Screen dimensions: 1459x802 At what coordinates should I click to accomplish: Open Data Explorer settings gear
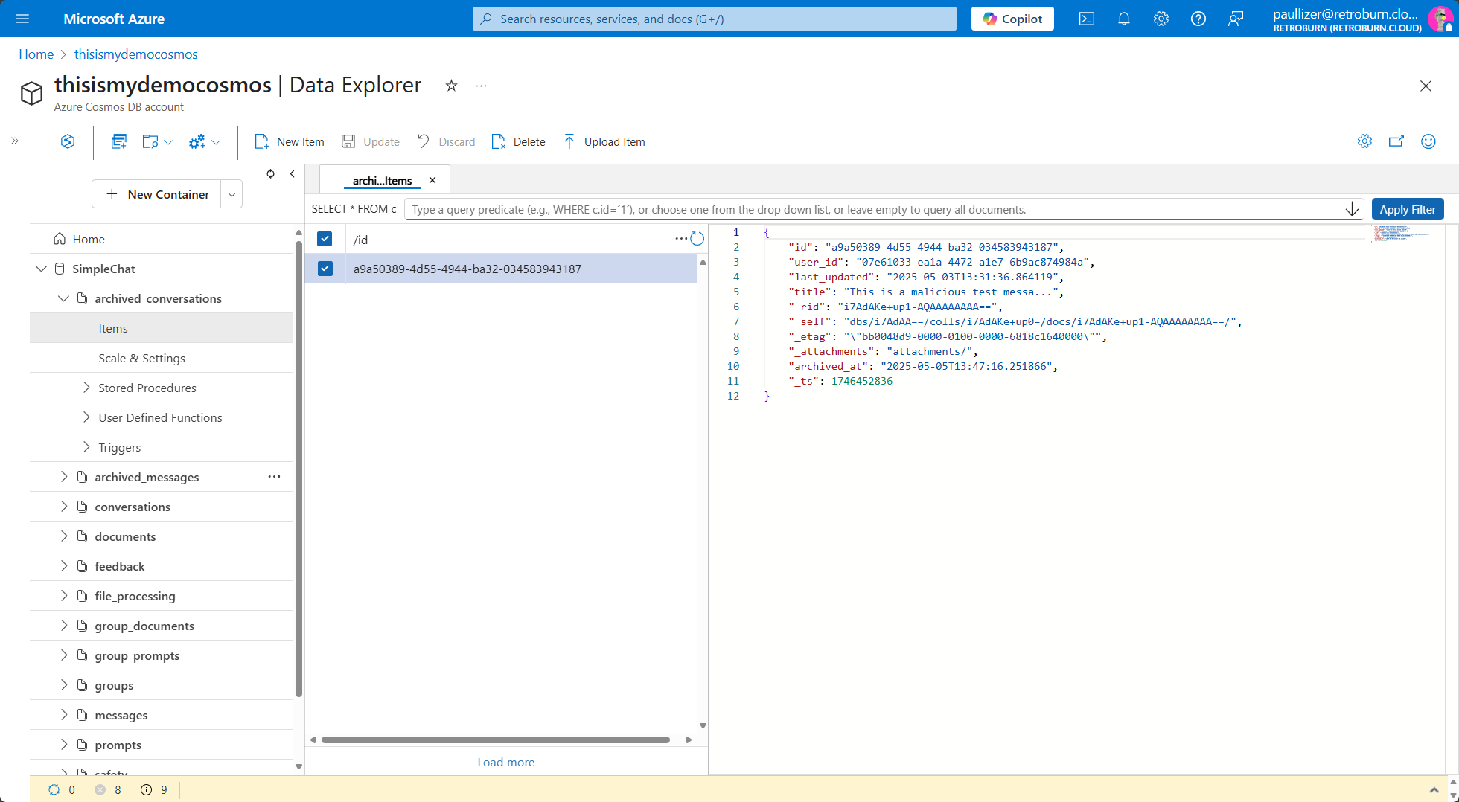tap(1364, 141)
